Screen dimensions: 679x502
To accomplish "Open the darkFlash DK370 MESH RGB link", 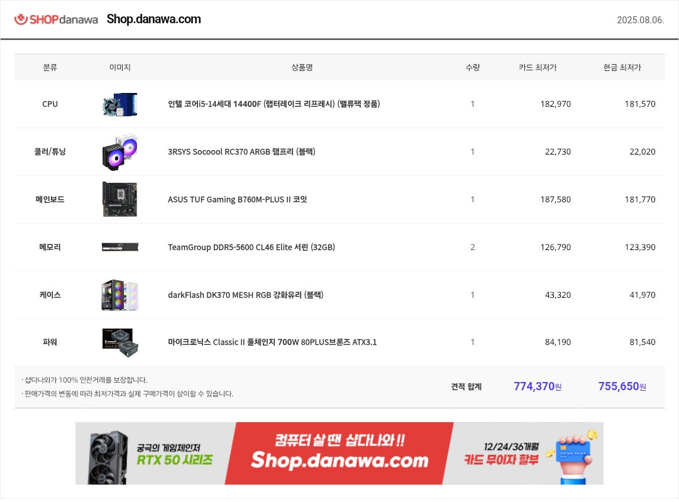I will tap(246, 295).
